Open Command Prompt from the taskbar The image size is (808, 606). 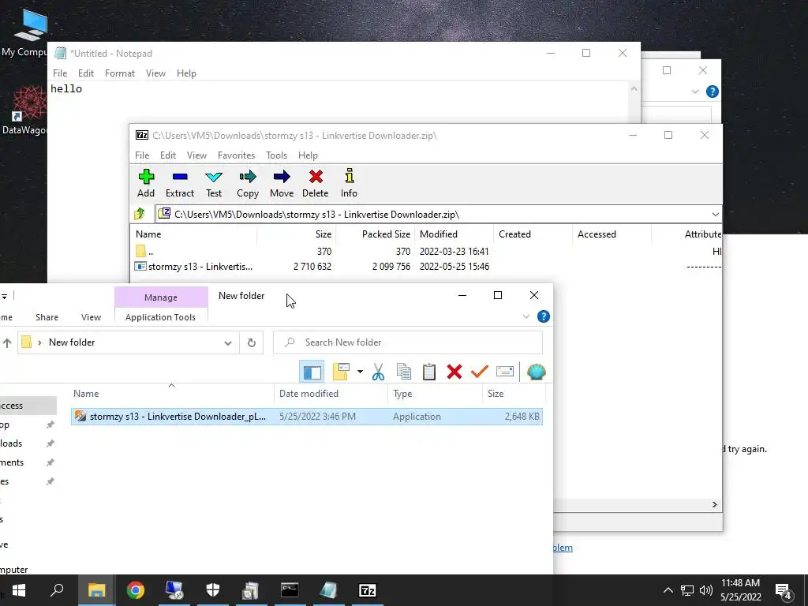click(290, 590)
